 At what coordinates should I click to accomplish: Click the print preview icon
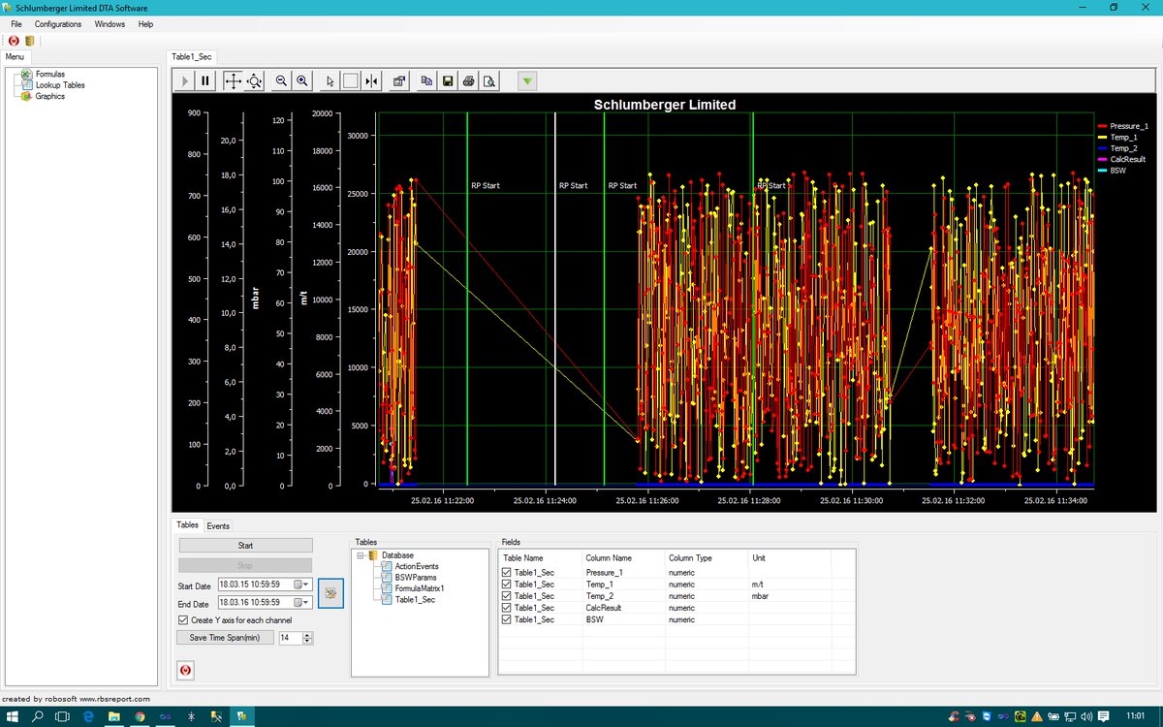pos(490,81)
